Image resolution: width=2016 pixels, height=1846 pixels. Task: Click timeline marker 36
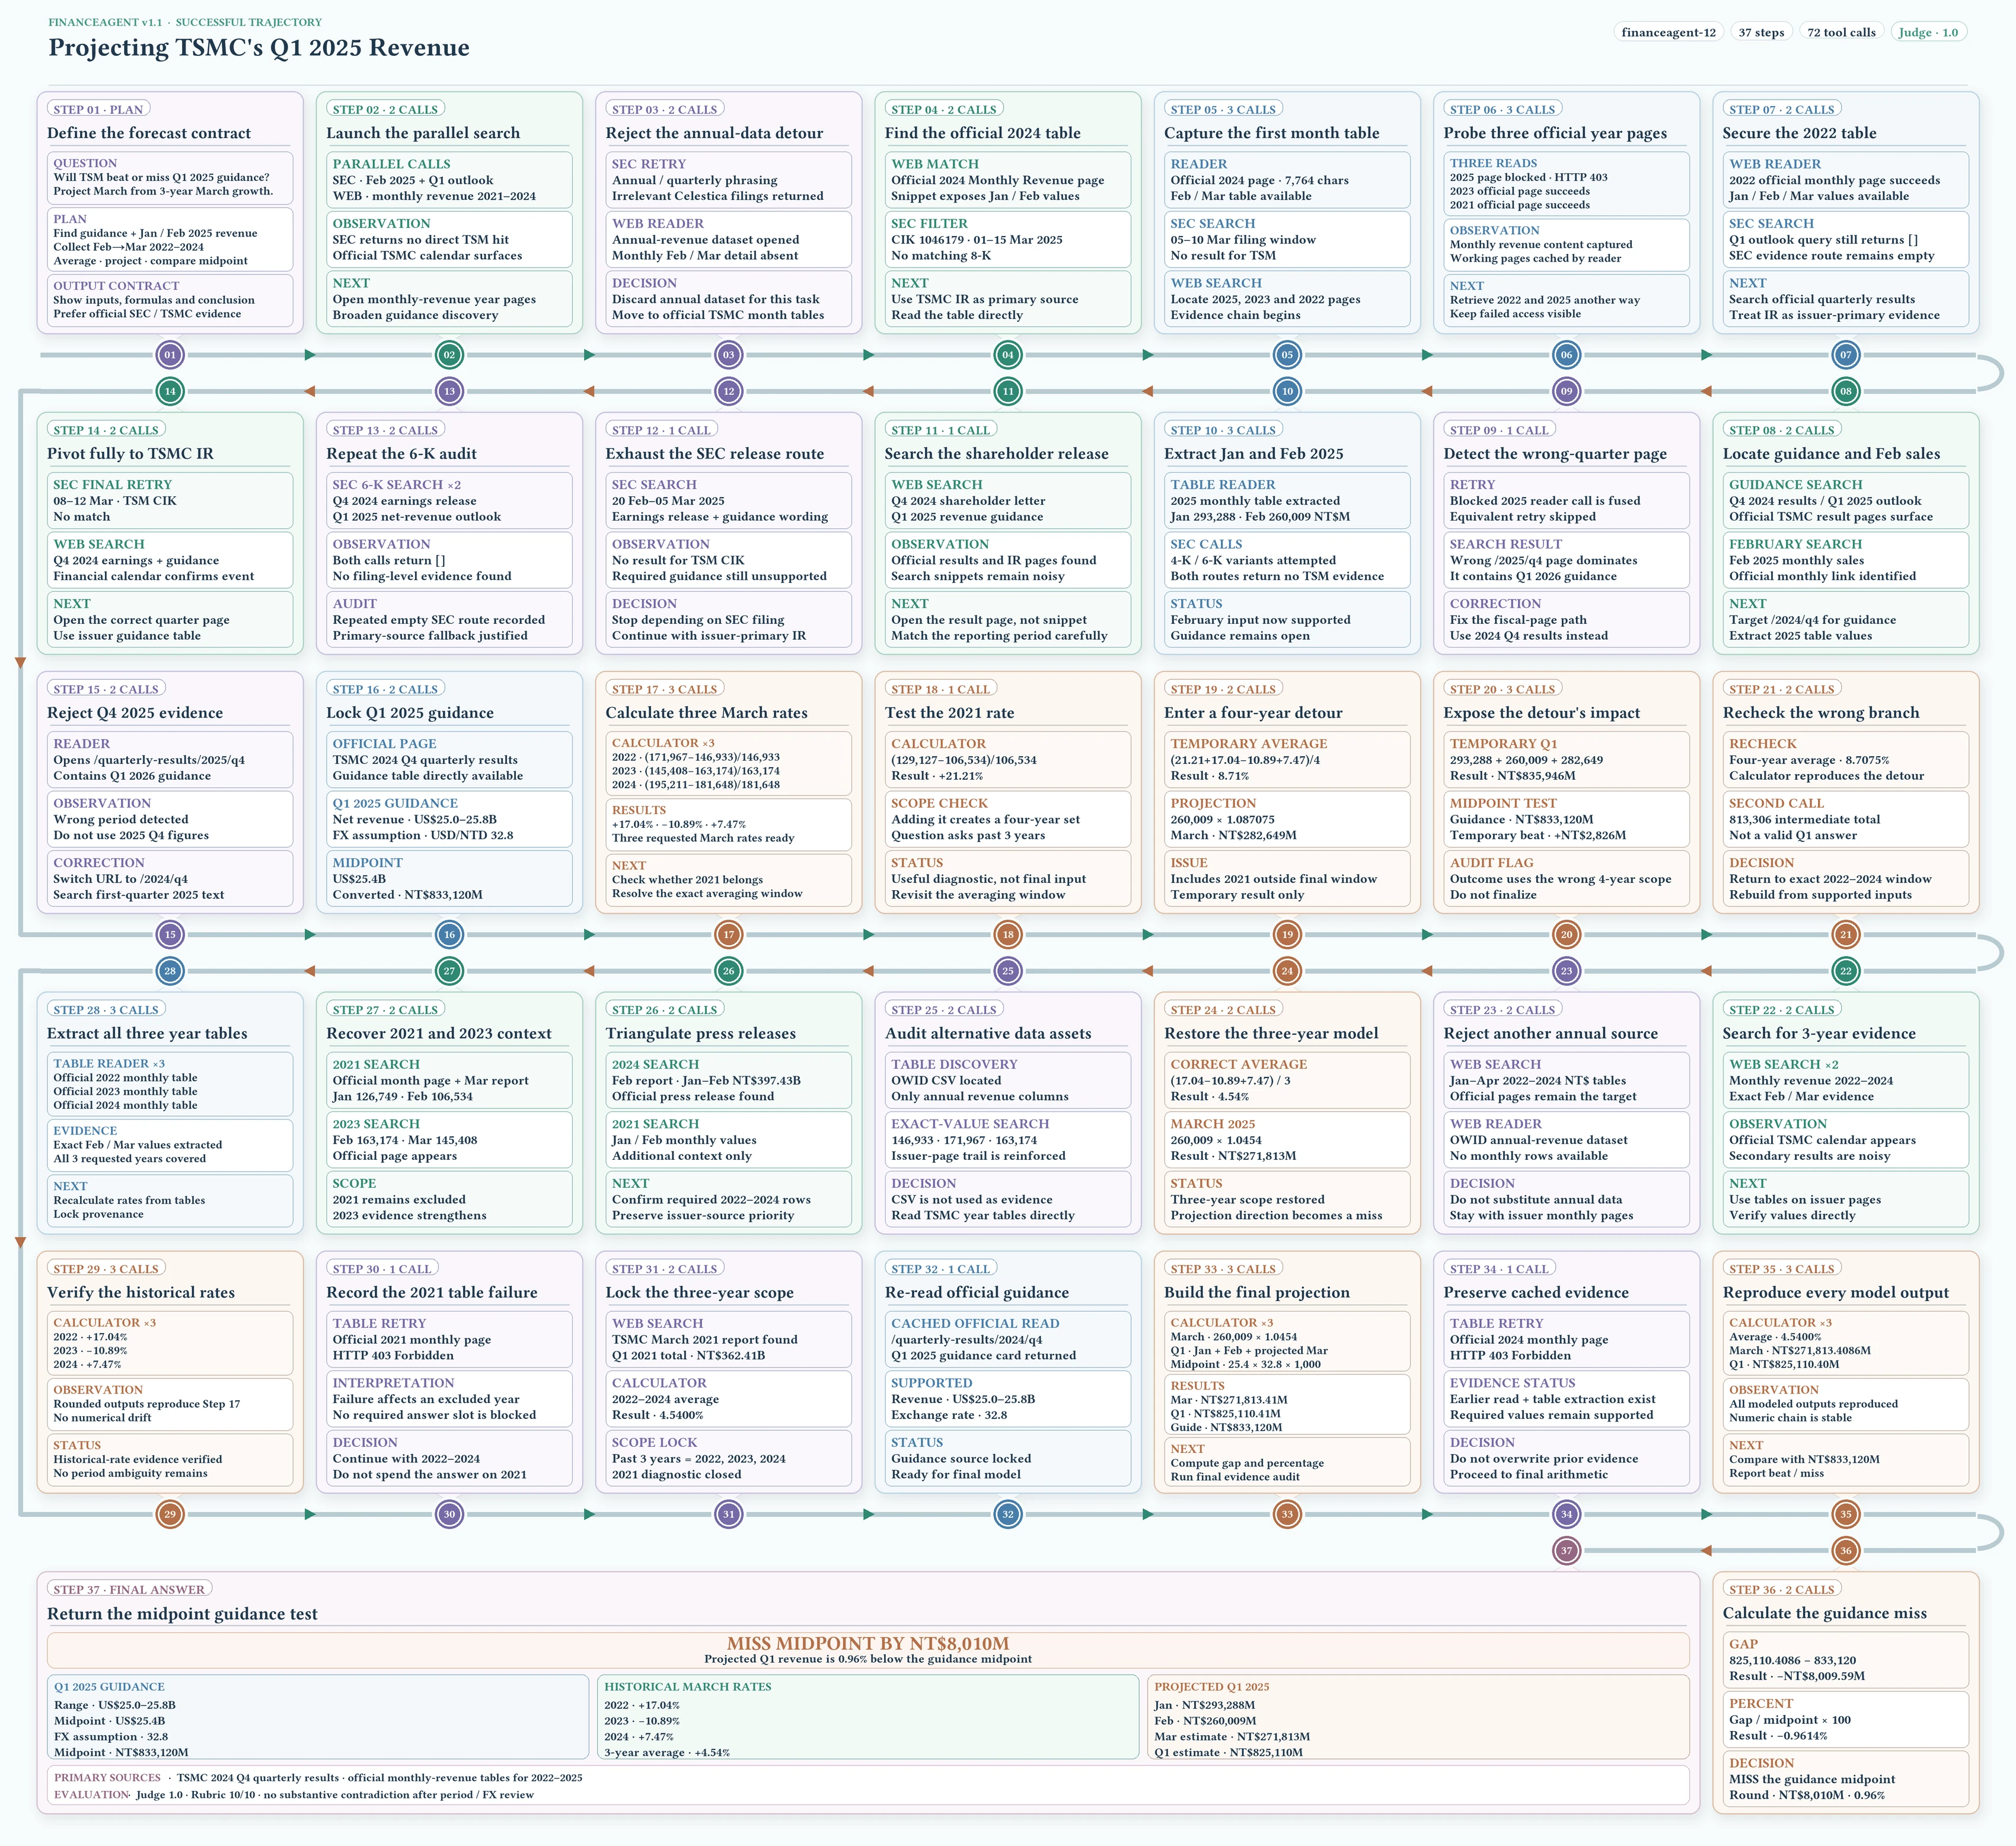(1846, 1550)
